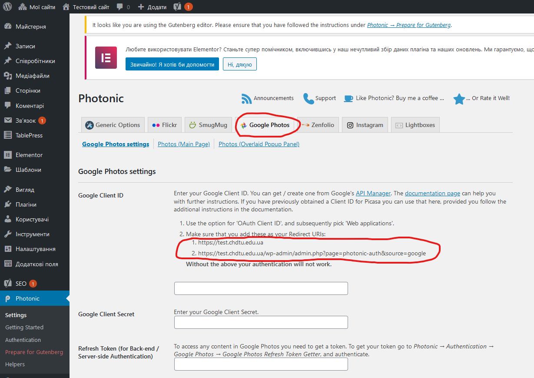Switch to the Google Photos tab
The height and width of the screenshot is (378, 534).
pos(265,125)
